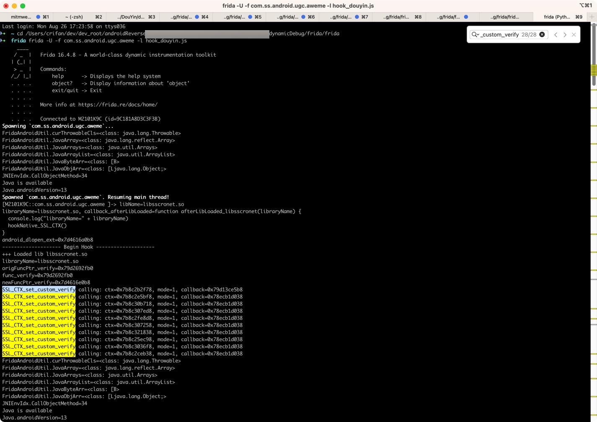Click highlighted match on ctx=0x7b8c307258 line
The image size is (597, 422).
click(39, 325)
